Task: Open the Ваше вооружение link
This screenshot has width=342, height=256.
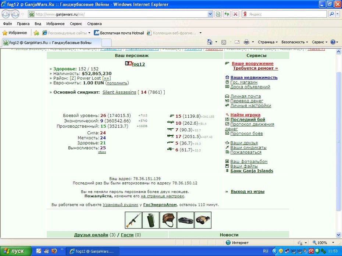Action: click(x=252, y=63)
